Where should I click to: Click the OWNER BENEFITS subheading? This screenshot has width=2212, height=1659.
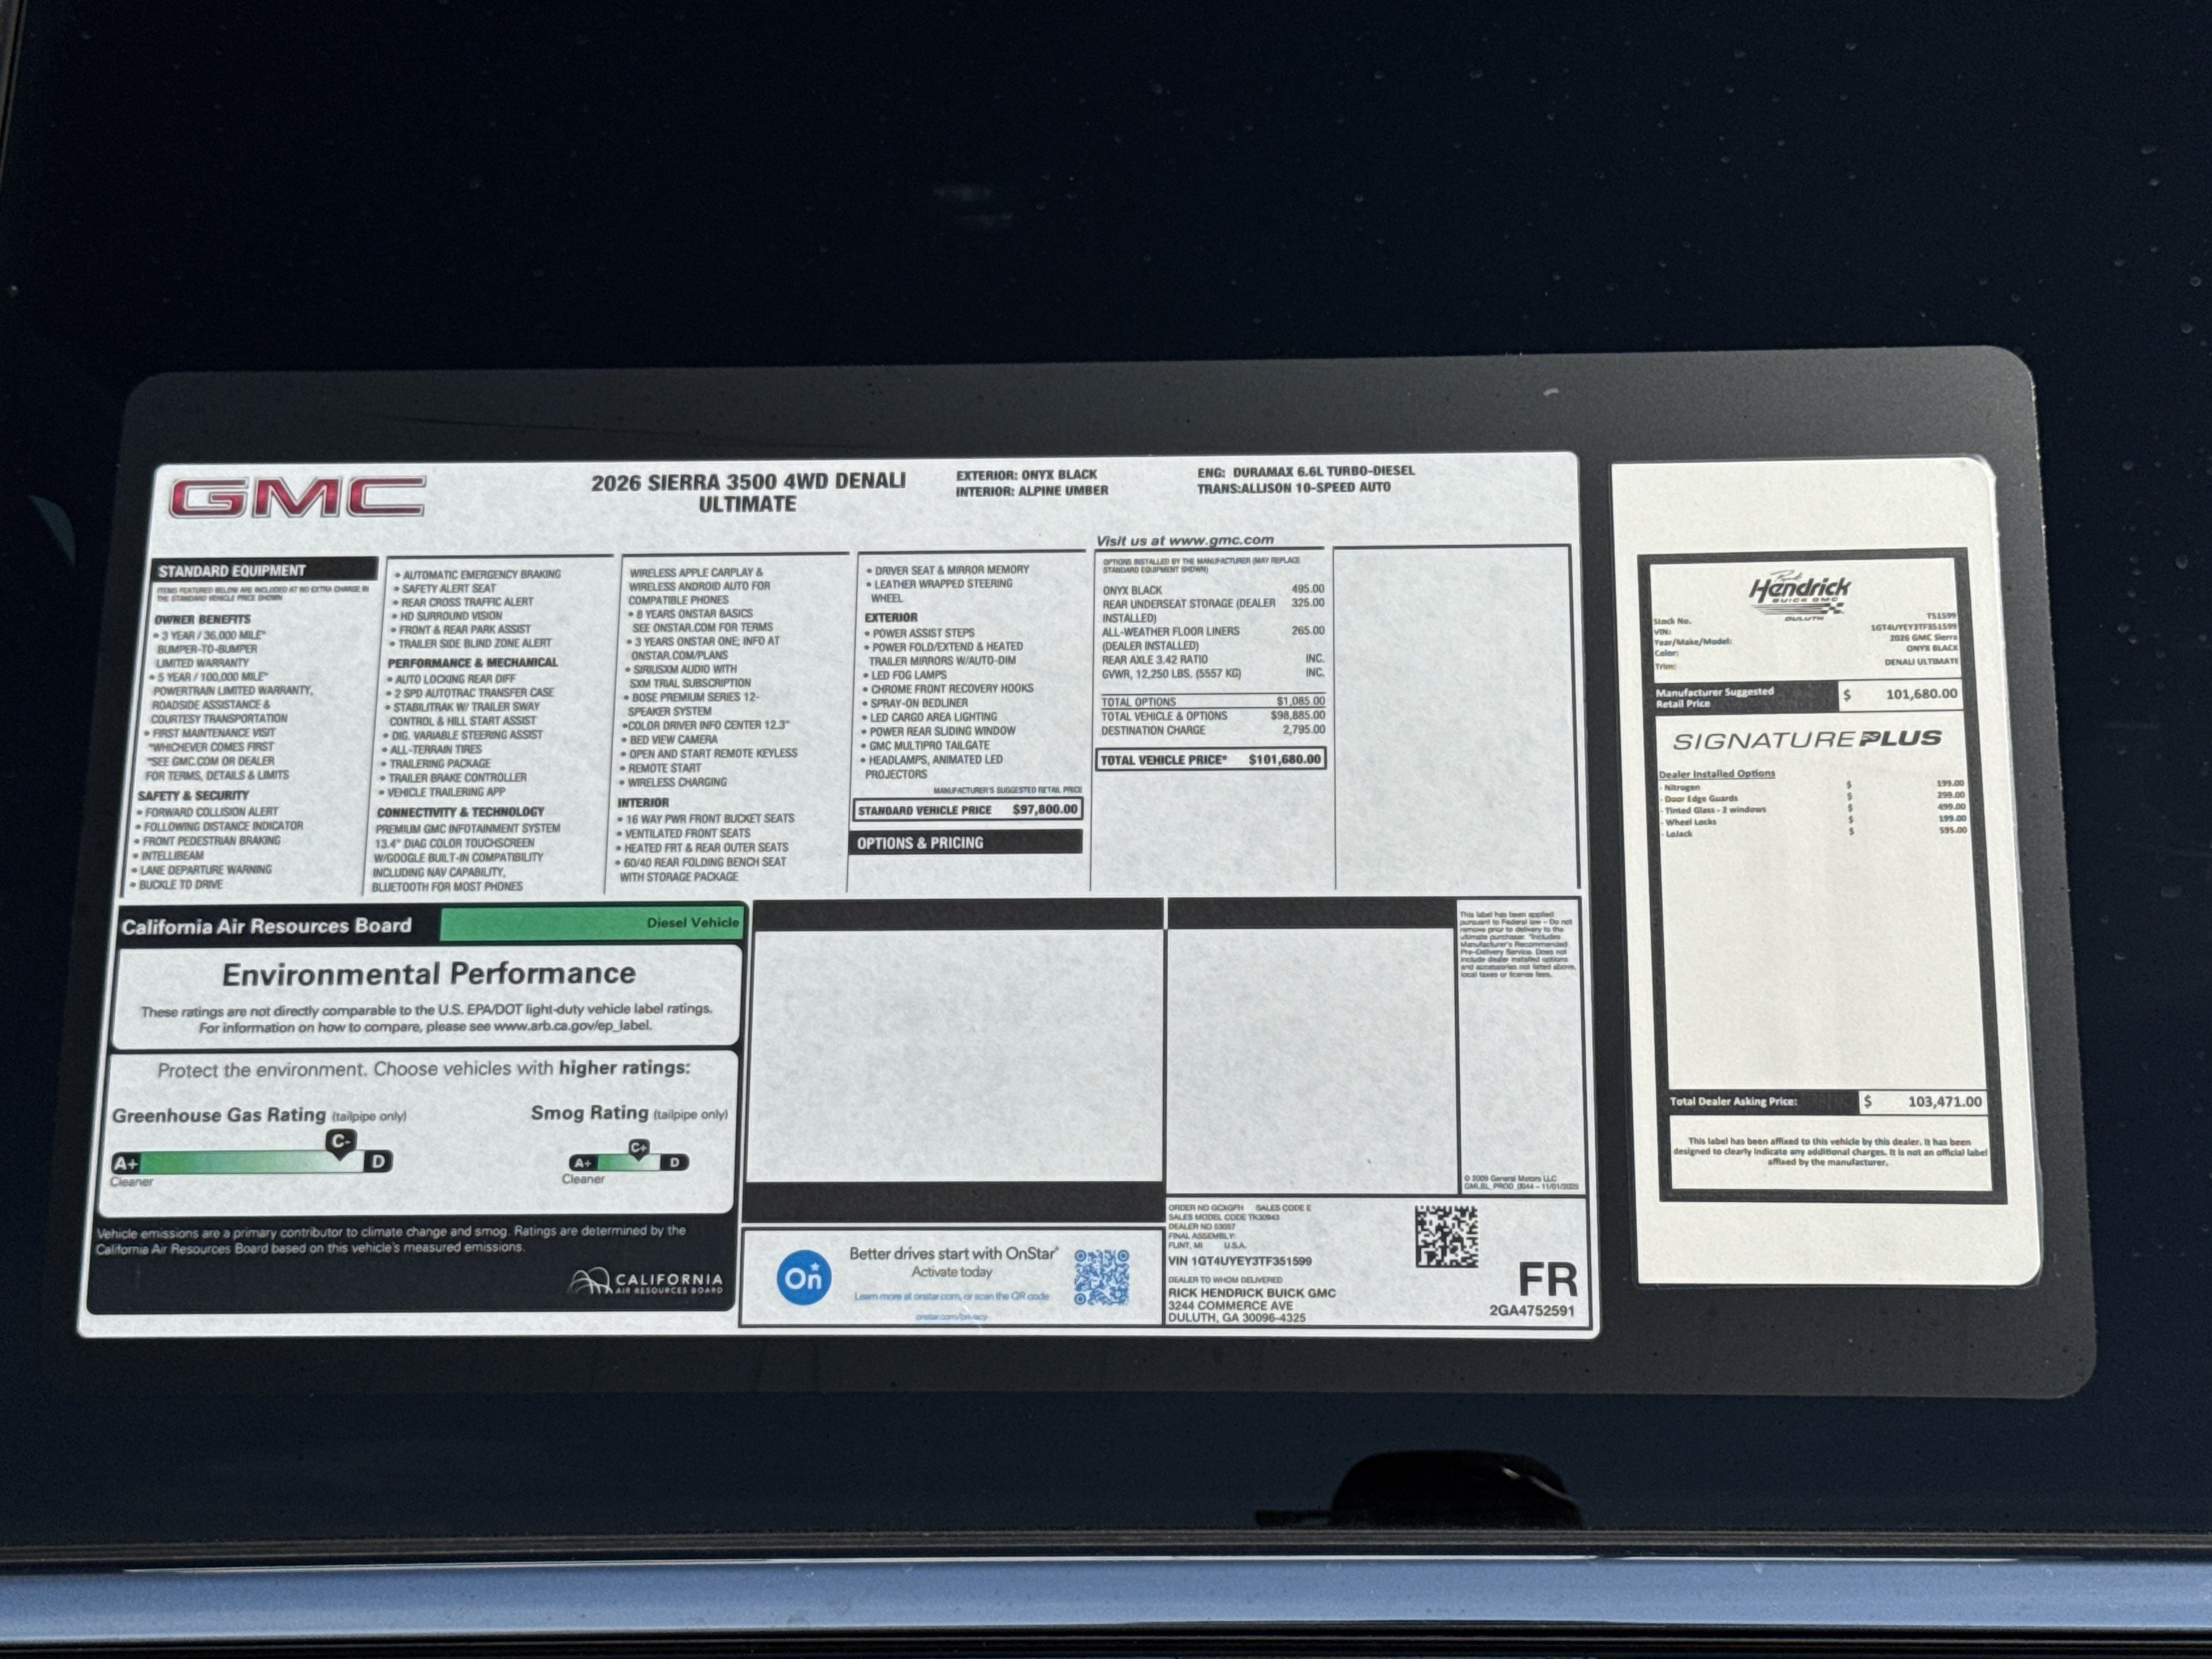click(202, 619)
